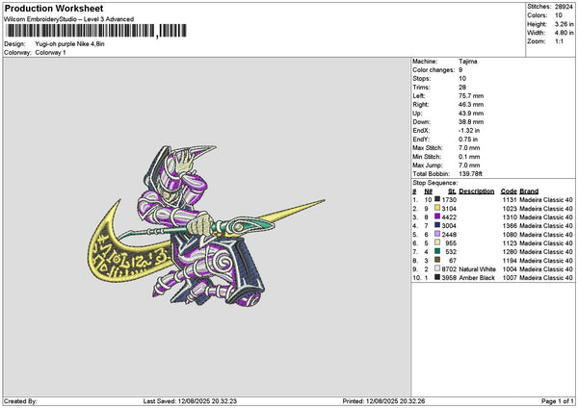Viewport: 578px width, 408px height.
Task: Click the Min Stitch value "0.1 mm"
Action: tap(469, 157)
